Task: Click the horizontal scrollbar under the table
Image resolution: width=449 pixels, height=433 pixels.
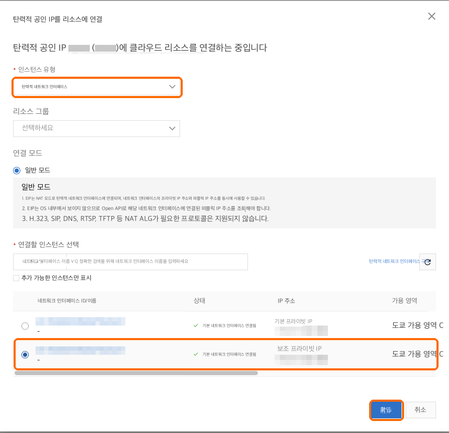Action: point(136,373)
